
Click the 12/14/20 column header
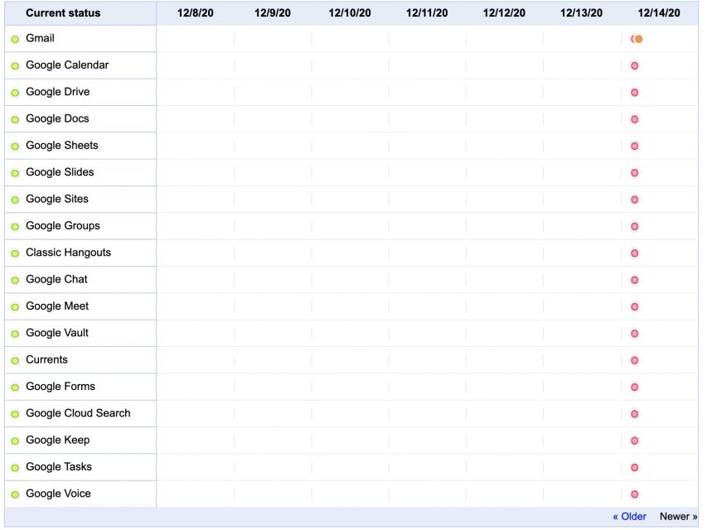pos(659,13)
